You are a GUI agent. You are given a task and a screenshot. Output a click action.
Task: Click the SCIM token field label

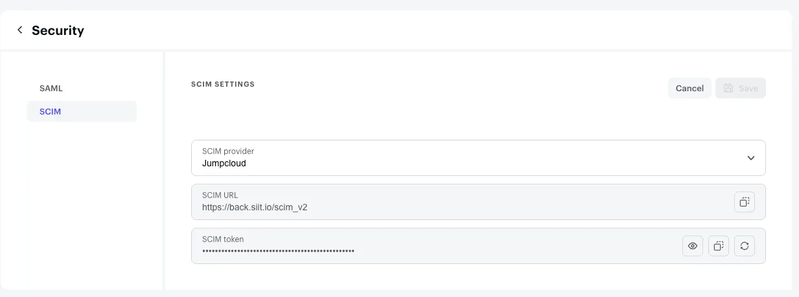point(223,239)
